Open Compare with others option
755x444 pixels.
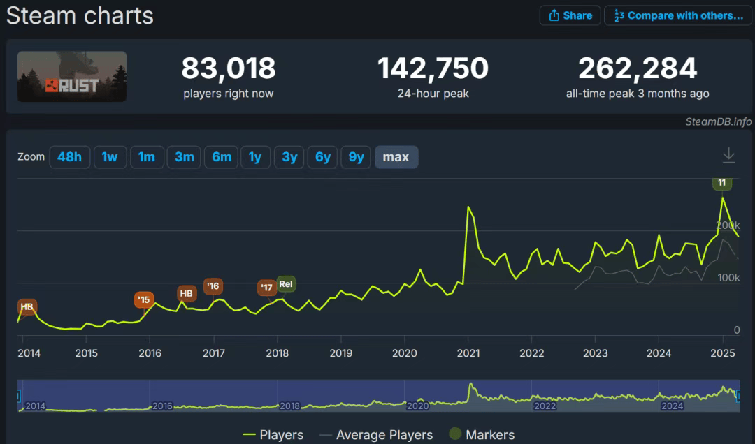(x=678, y=15)
